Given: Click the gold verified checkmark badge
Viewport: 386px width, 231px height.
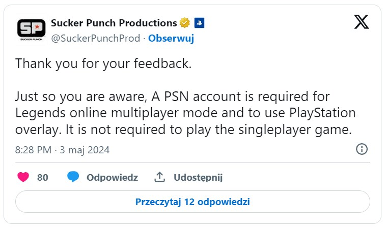Looking at the screenshot, I should [x=185, y=23].
